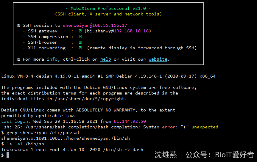
Task: Open the website link in the banner
Action: point(158,59)
